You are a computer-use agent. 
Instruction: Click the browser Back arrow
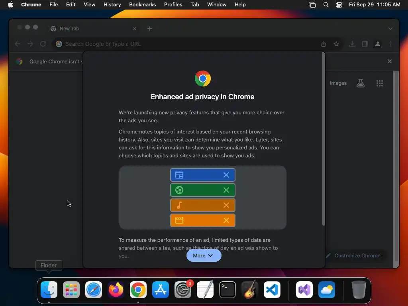tap(18, 44)
